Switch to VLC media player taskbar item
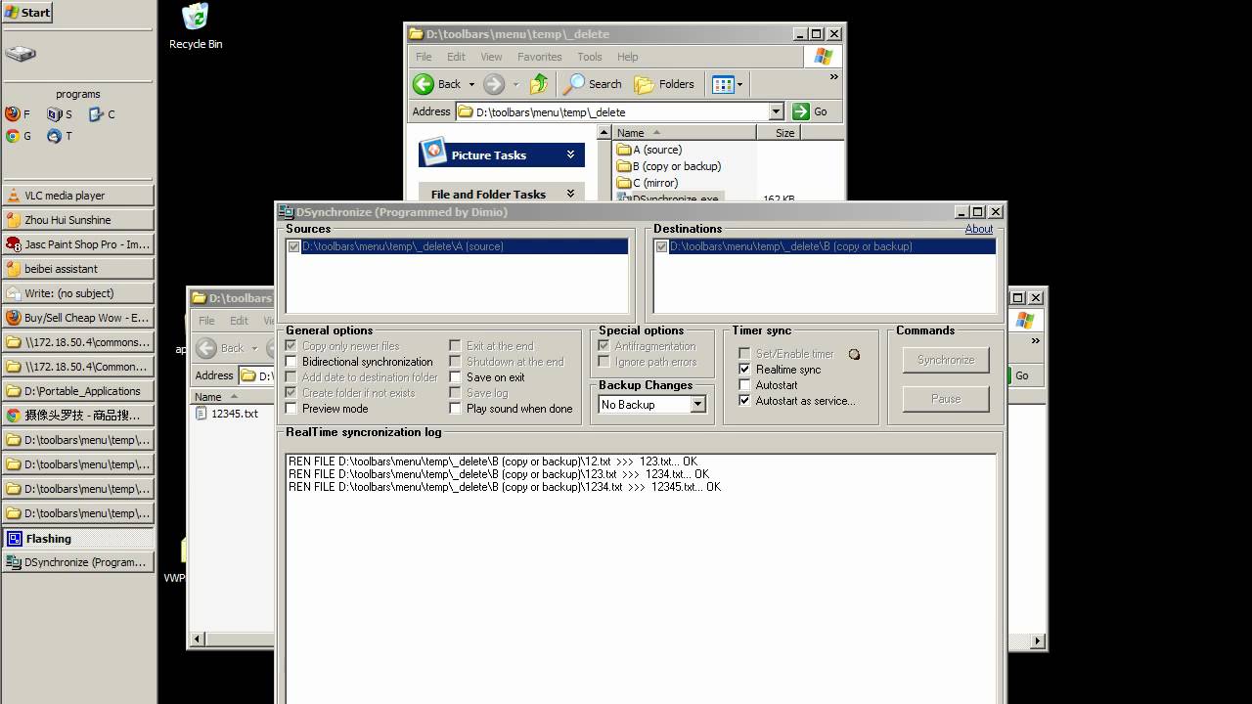 coord(78,196)
